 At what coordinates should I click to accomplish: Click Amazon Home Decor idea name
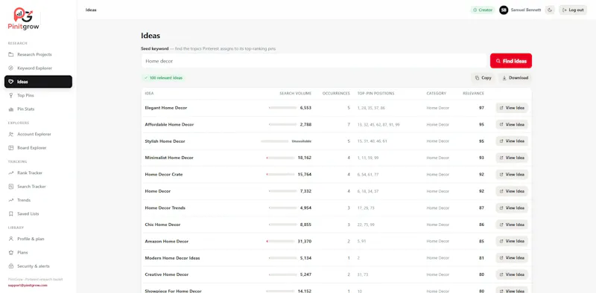[166, 241]
